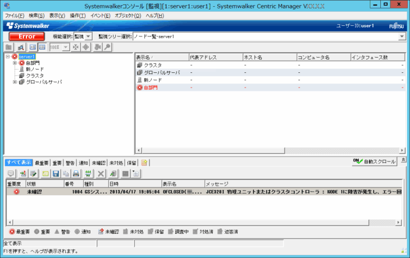Click the event status update icon

pyautogui.click(x=23, y=174)
